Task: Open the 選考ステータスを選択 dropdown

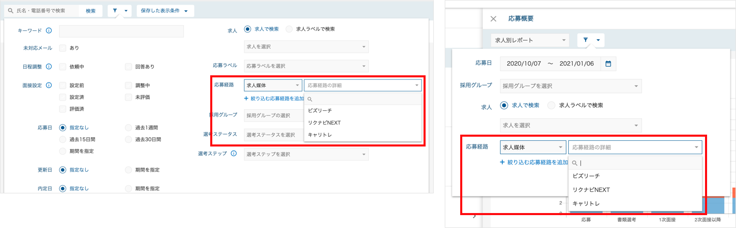Action: 274,135
